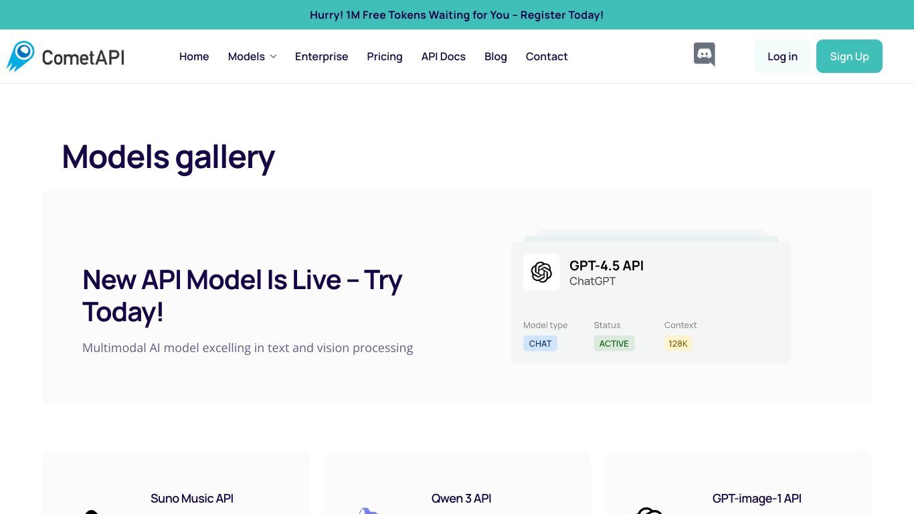This screenshot has height=514, width=914.
Task: Click the ChatGPT subtitle under GPT-4.5 API
Action: click(x=592, y=281)
